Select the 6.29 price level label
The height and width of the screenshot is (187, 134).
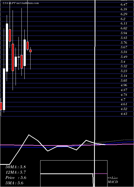tap(124, 14)
